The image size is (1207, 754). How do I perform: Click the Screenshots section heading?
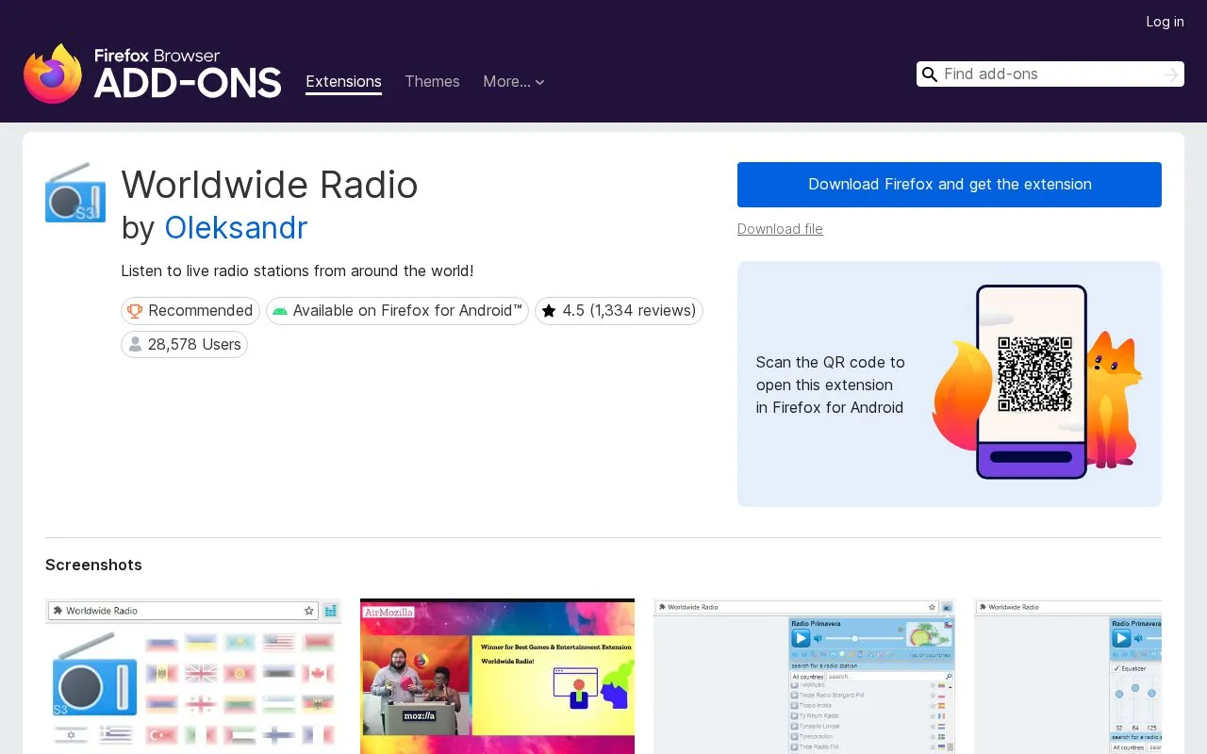coord(93,565)
